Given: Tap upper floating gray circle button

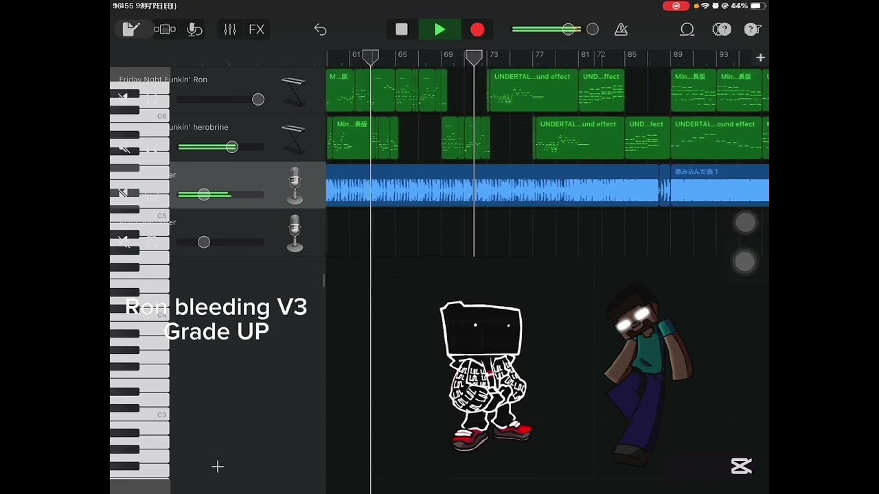Looking at the screenshot, I should (745, 222).
